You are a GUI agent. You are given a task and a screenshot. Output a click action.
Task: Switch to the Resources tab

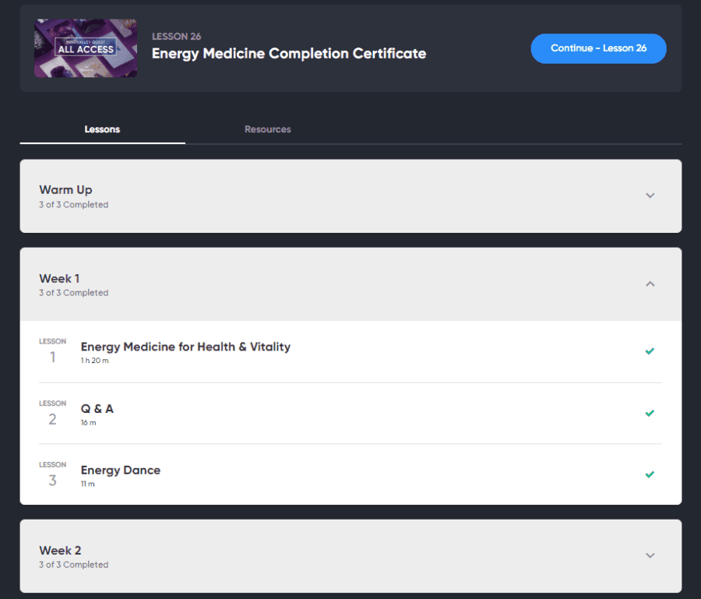pos(268,129)
